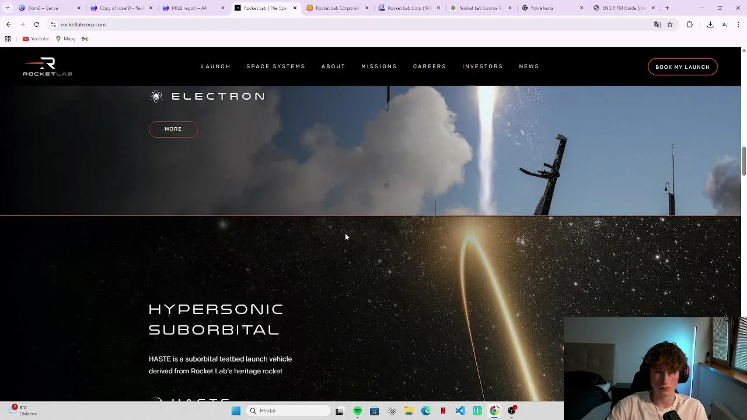The height and width of the screenshot is (420, 747).
Task: Open the Chrome three-dot menu
Action: coord(739,24)
